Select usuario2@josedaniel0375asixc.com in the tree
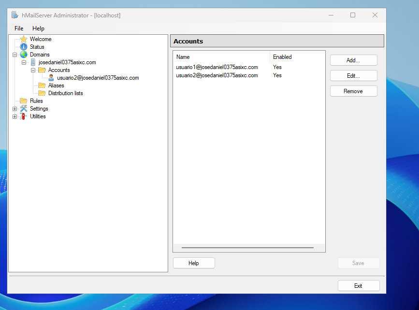419x310 pixels. [x=98, y=78]
